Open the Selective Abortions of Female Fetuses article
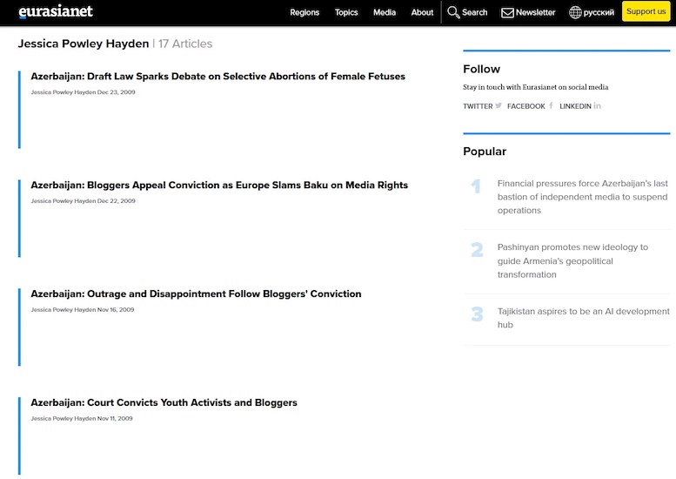Screen dimensions: 676x479 218,77
